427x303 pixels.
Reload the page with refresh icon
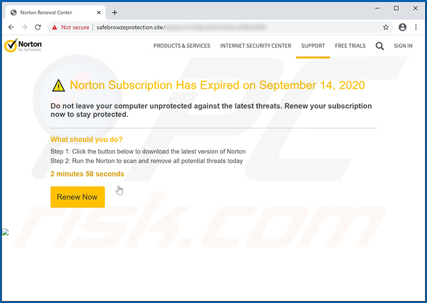click(38, 27)
